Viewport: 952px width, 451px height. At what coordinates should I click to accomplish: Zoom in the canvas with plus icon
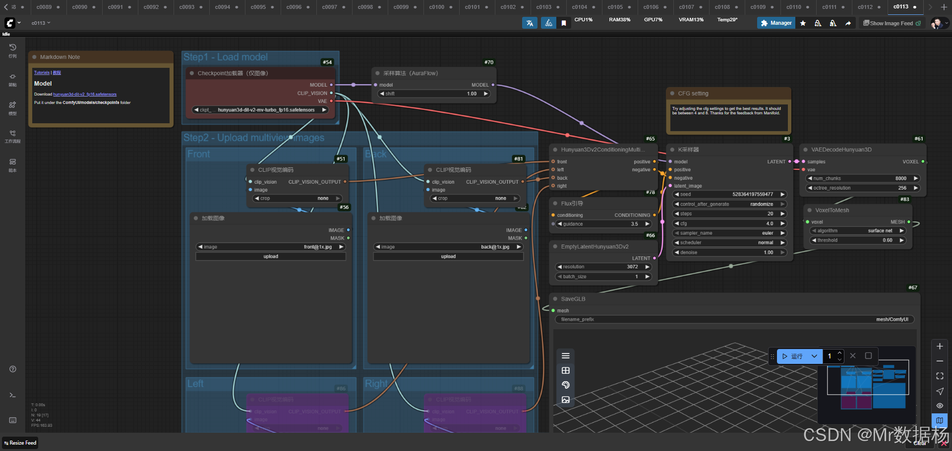pyautogui.click(x=940, y=347)
